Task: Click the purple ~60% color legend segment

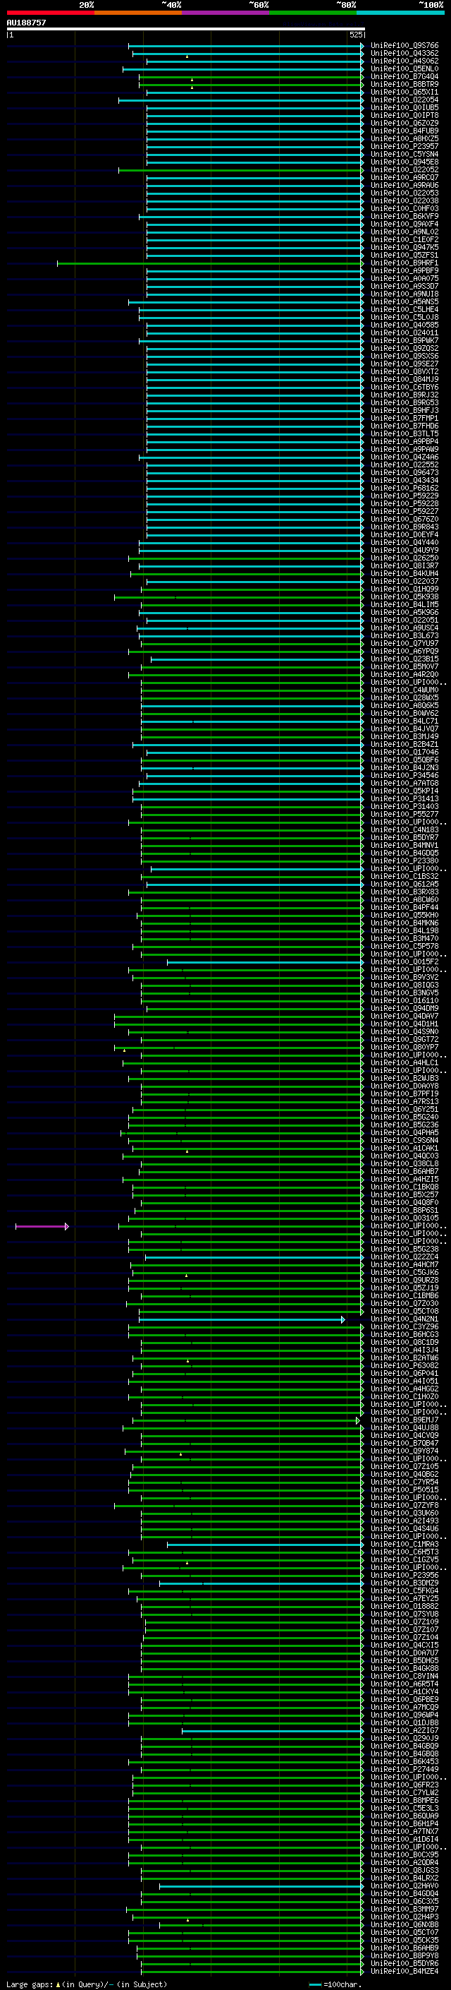Action: [x=226, y=13]
